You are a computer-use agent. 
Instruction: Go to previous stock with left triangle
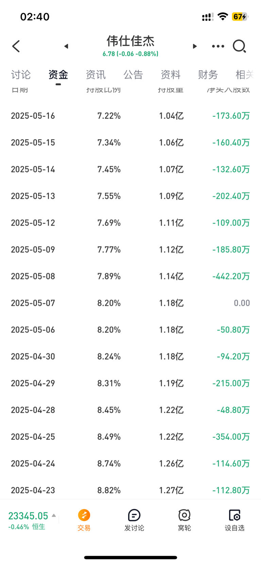[x=66, y=46]
